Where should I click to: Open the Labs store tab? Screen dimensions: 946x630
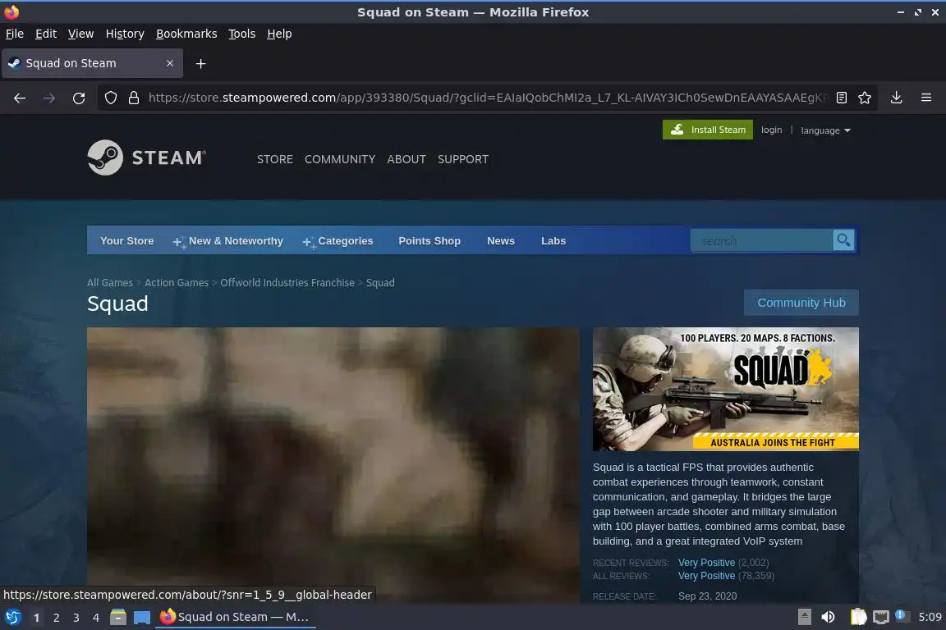click(x=553, y=240)
